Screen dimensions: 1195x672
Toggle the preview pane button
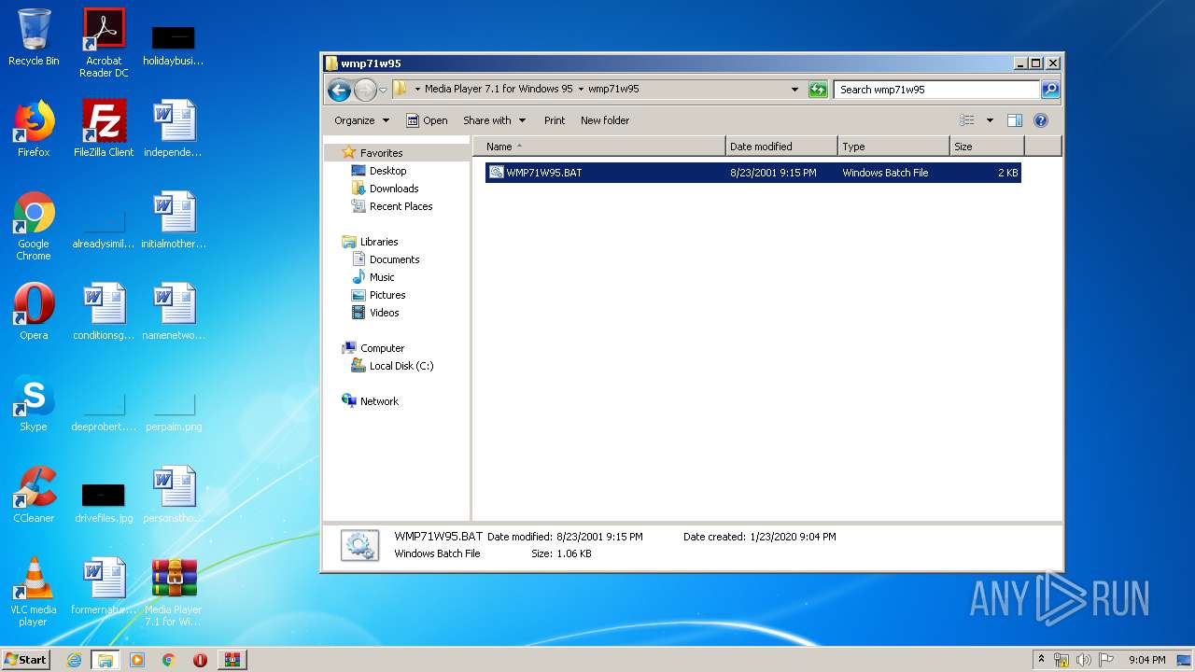(x=1015, y=120)
